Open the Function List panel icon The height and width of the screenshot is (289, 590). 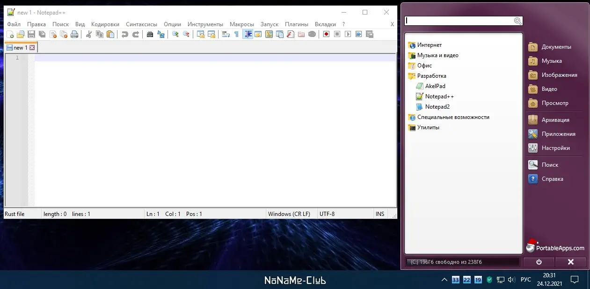point(291,34)
